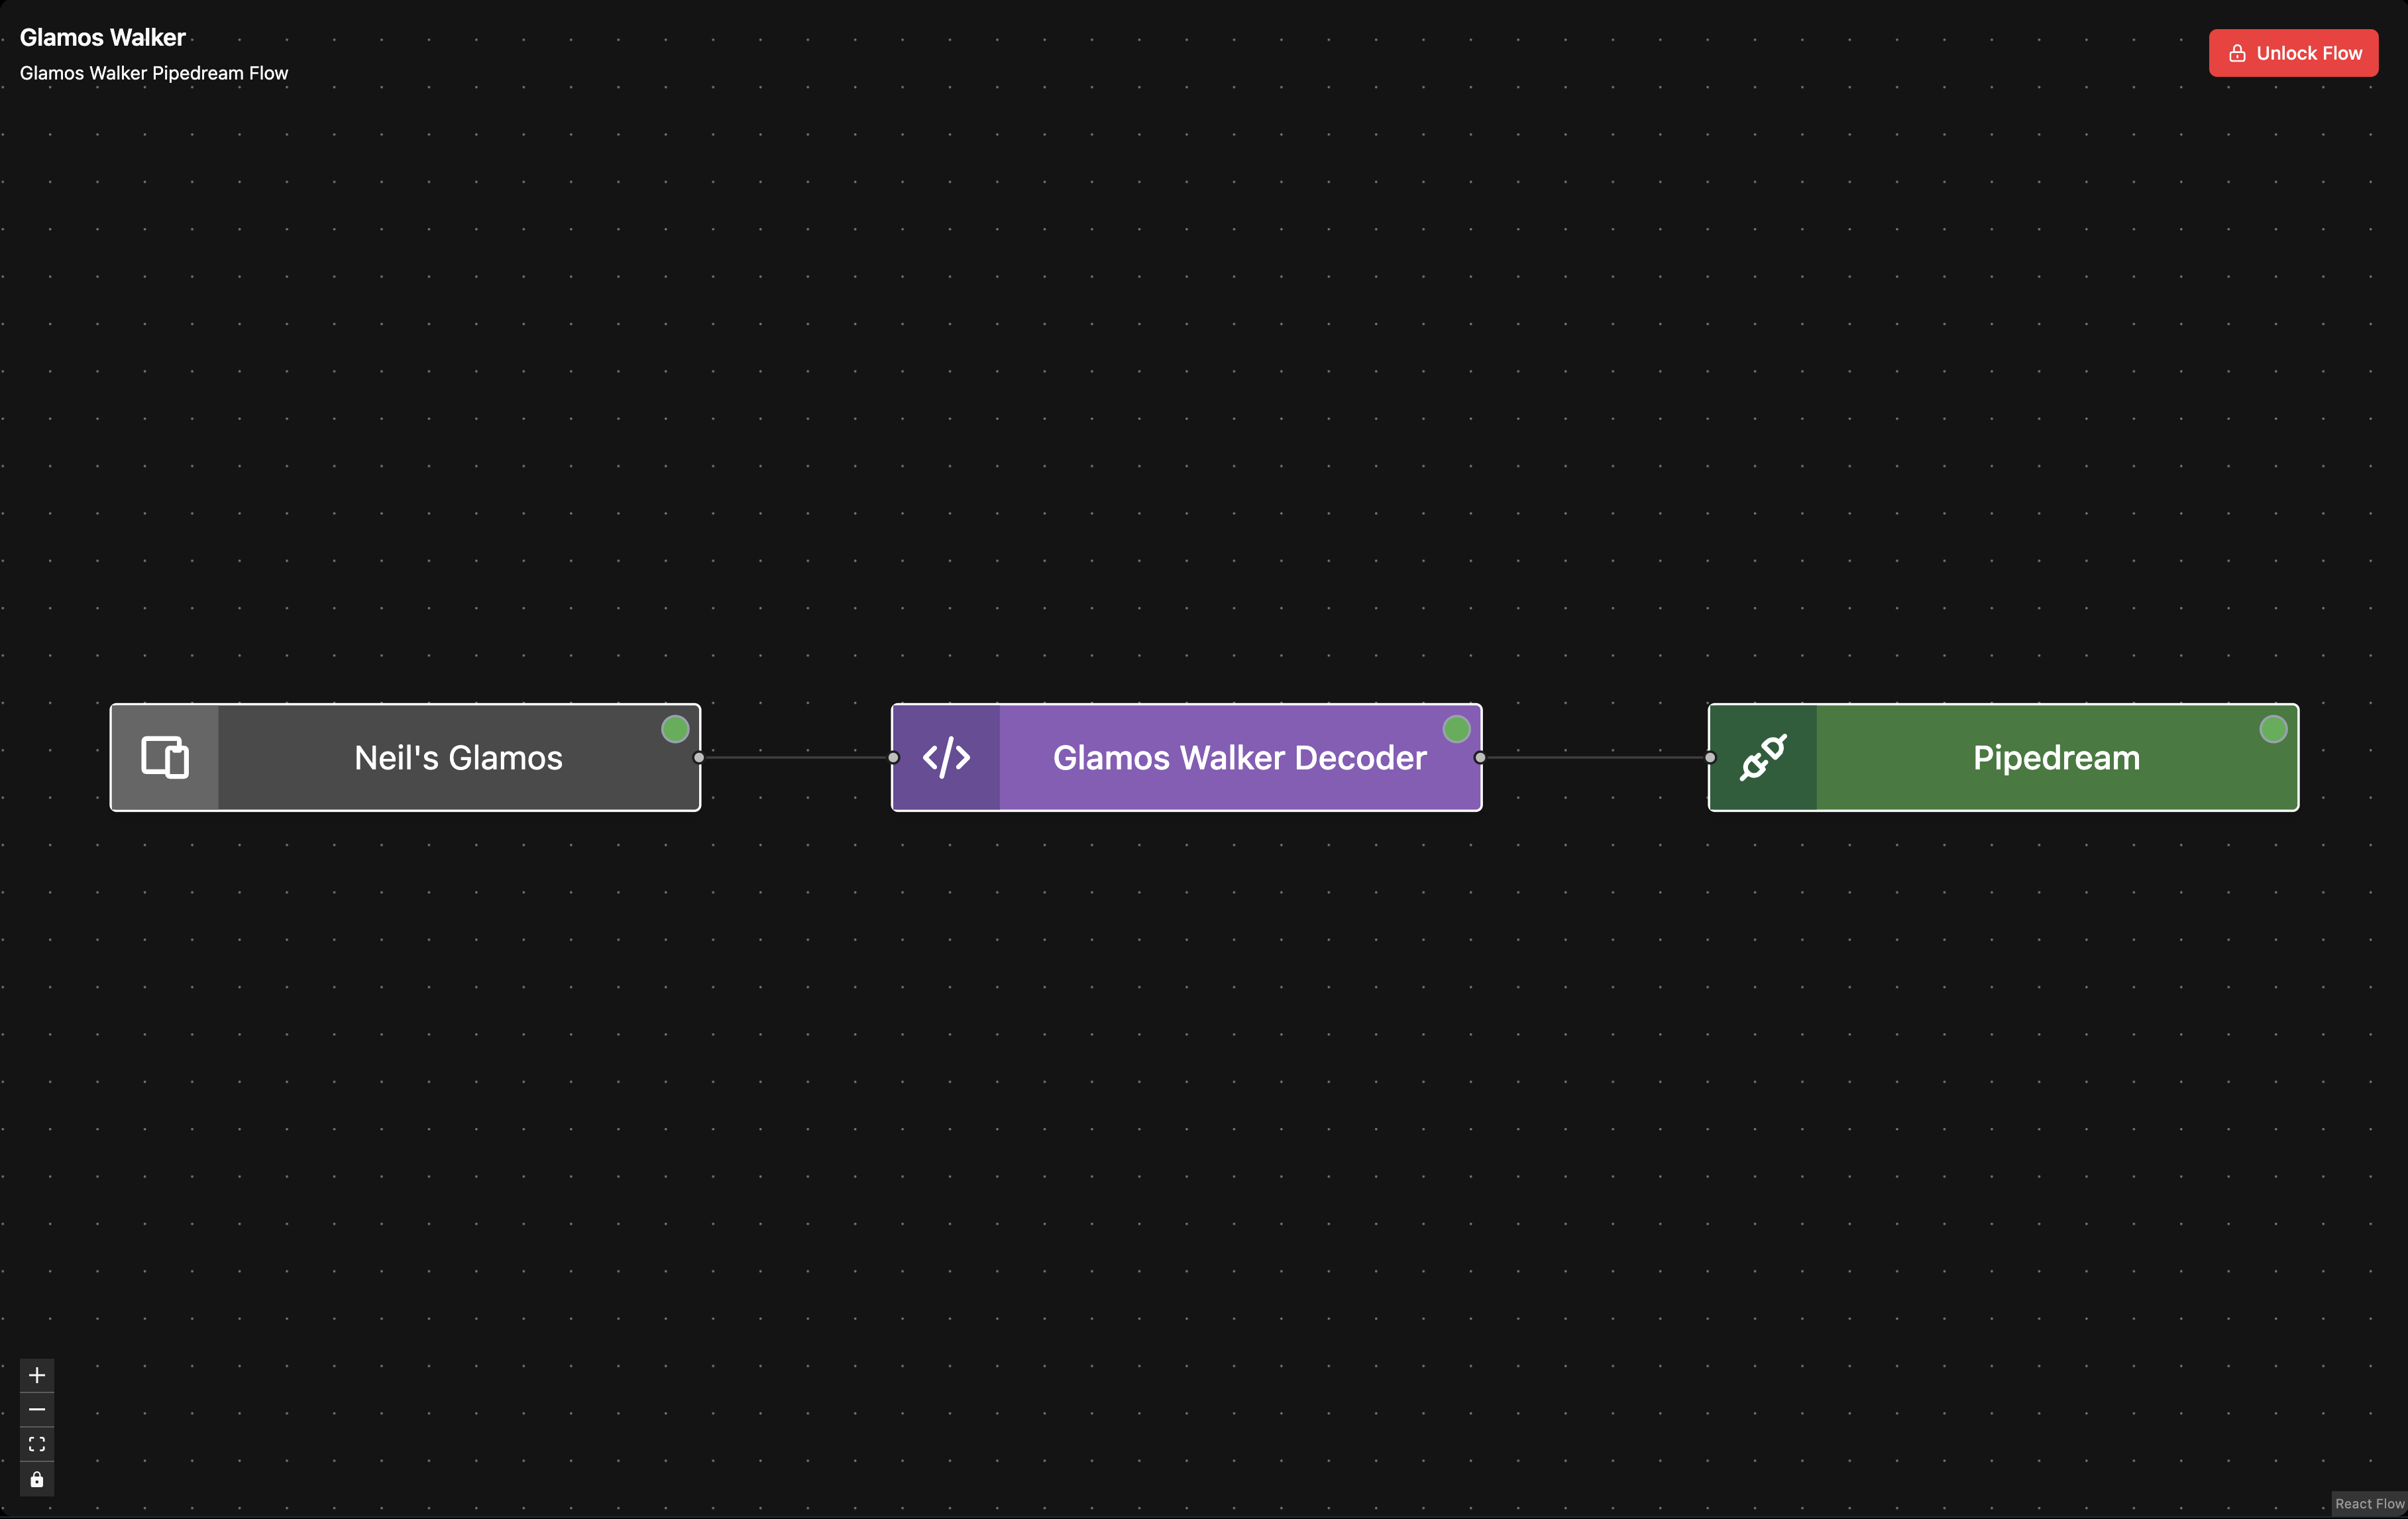Click input handle of Pipedream node
This screenshot has width=2408, height=1519.
[x=1710, y=757]
